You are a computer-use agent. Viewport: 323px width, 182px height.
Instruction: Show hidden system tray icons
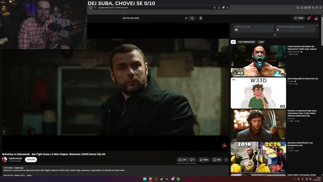(x=294, y=179)
